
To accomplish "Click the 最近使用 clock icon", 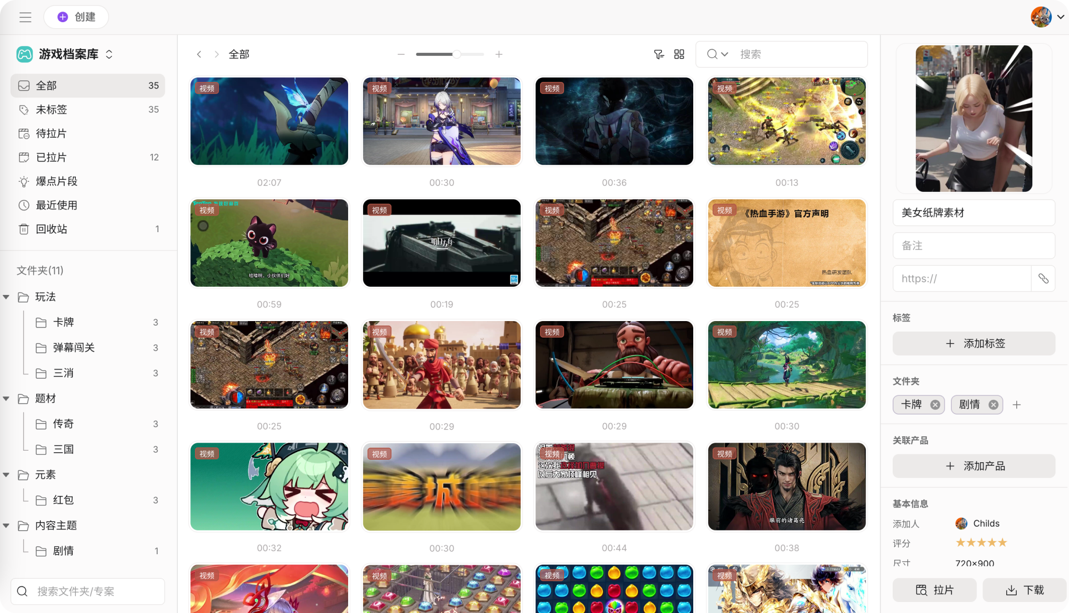I will click(24, 205).
